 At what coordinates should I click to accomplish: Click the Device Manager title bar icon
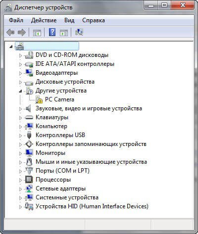tap(8, 7)
